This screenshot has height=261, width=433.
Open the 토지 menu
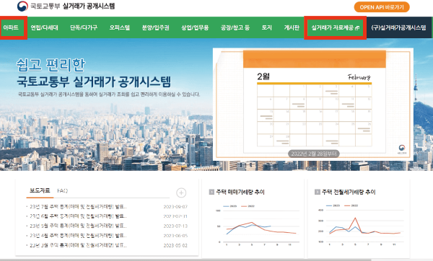tap(267, 27)
